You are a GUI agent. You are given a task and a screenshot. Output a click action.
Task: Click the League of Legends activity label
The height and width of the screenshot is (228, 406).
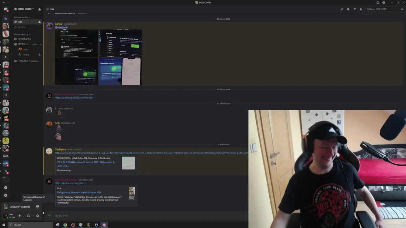(x=20, y=207)
